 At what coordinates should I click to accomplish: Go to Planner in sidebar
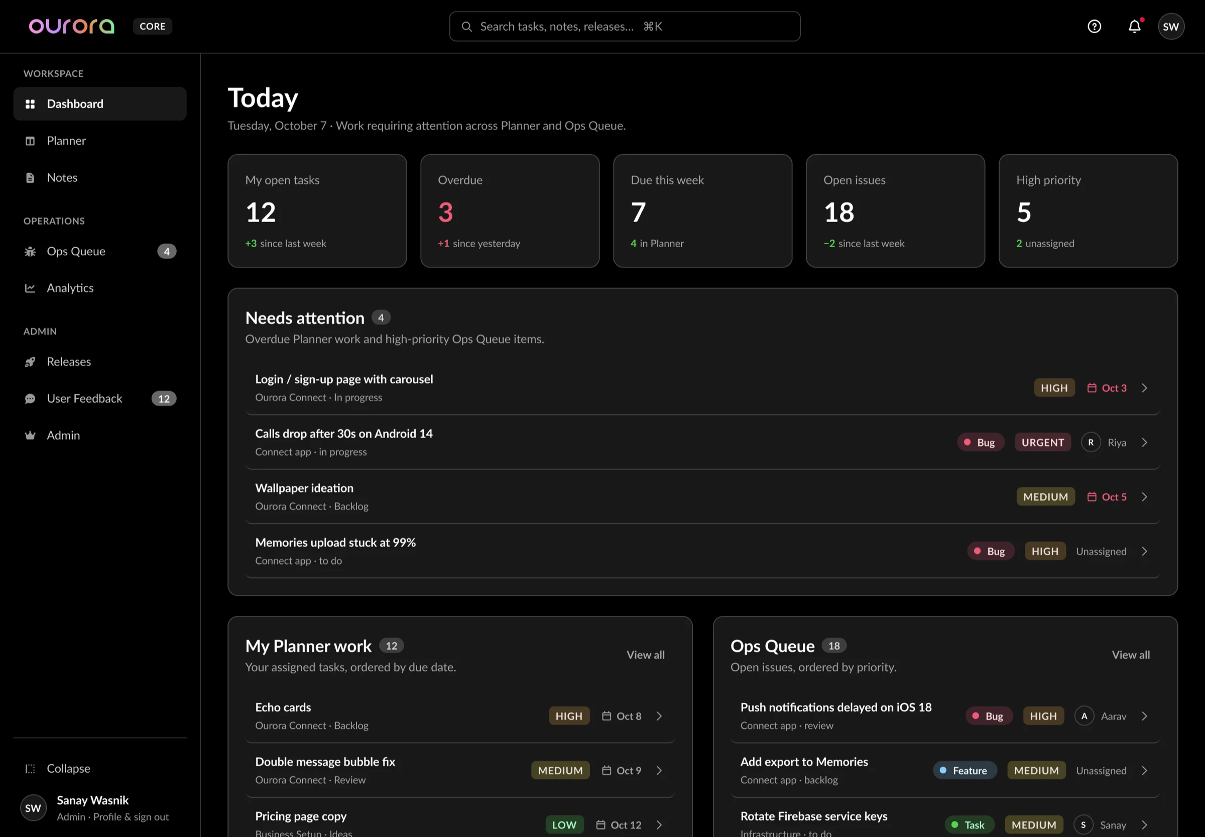click(99, 141)
